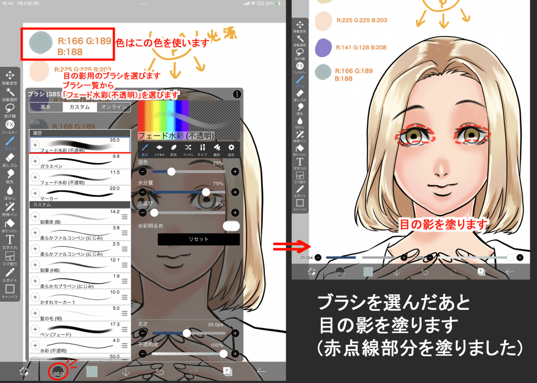Select the 特殊ペン tool in left screenshot
Viewport: 537px width, 383px height.
pos(9,209)
